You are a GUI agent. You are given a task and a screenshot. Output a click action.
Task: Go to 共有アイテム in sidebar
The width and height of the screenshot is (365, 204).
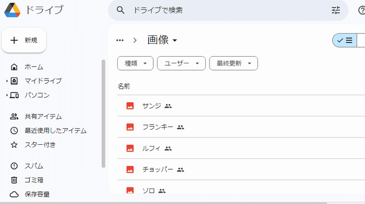(36, 116)
